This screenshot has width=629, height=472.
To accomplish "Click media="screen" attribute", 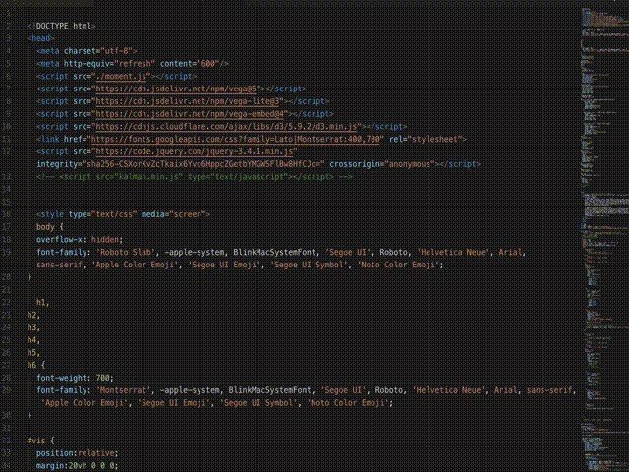I will 173,214.
